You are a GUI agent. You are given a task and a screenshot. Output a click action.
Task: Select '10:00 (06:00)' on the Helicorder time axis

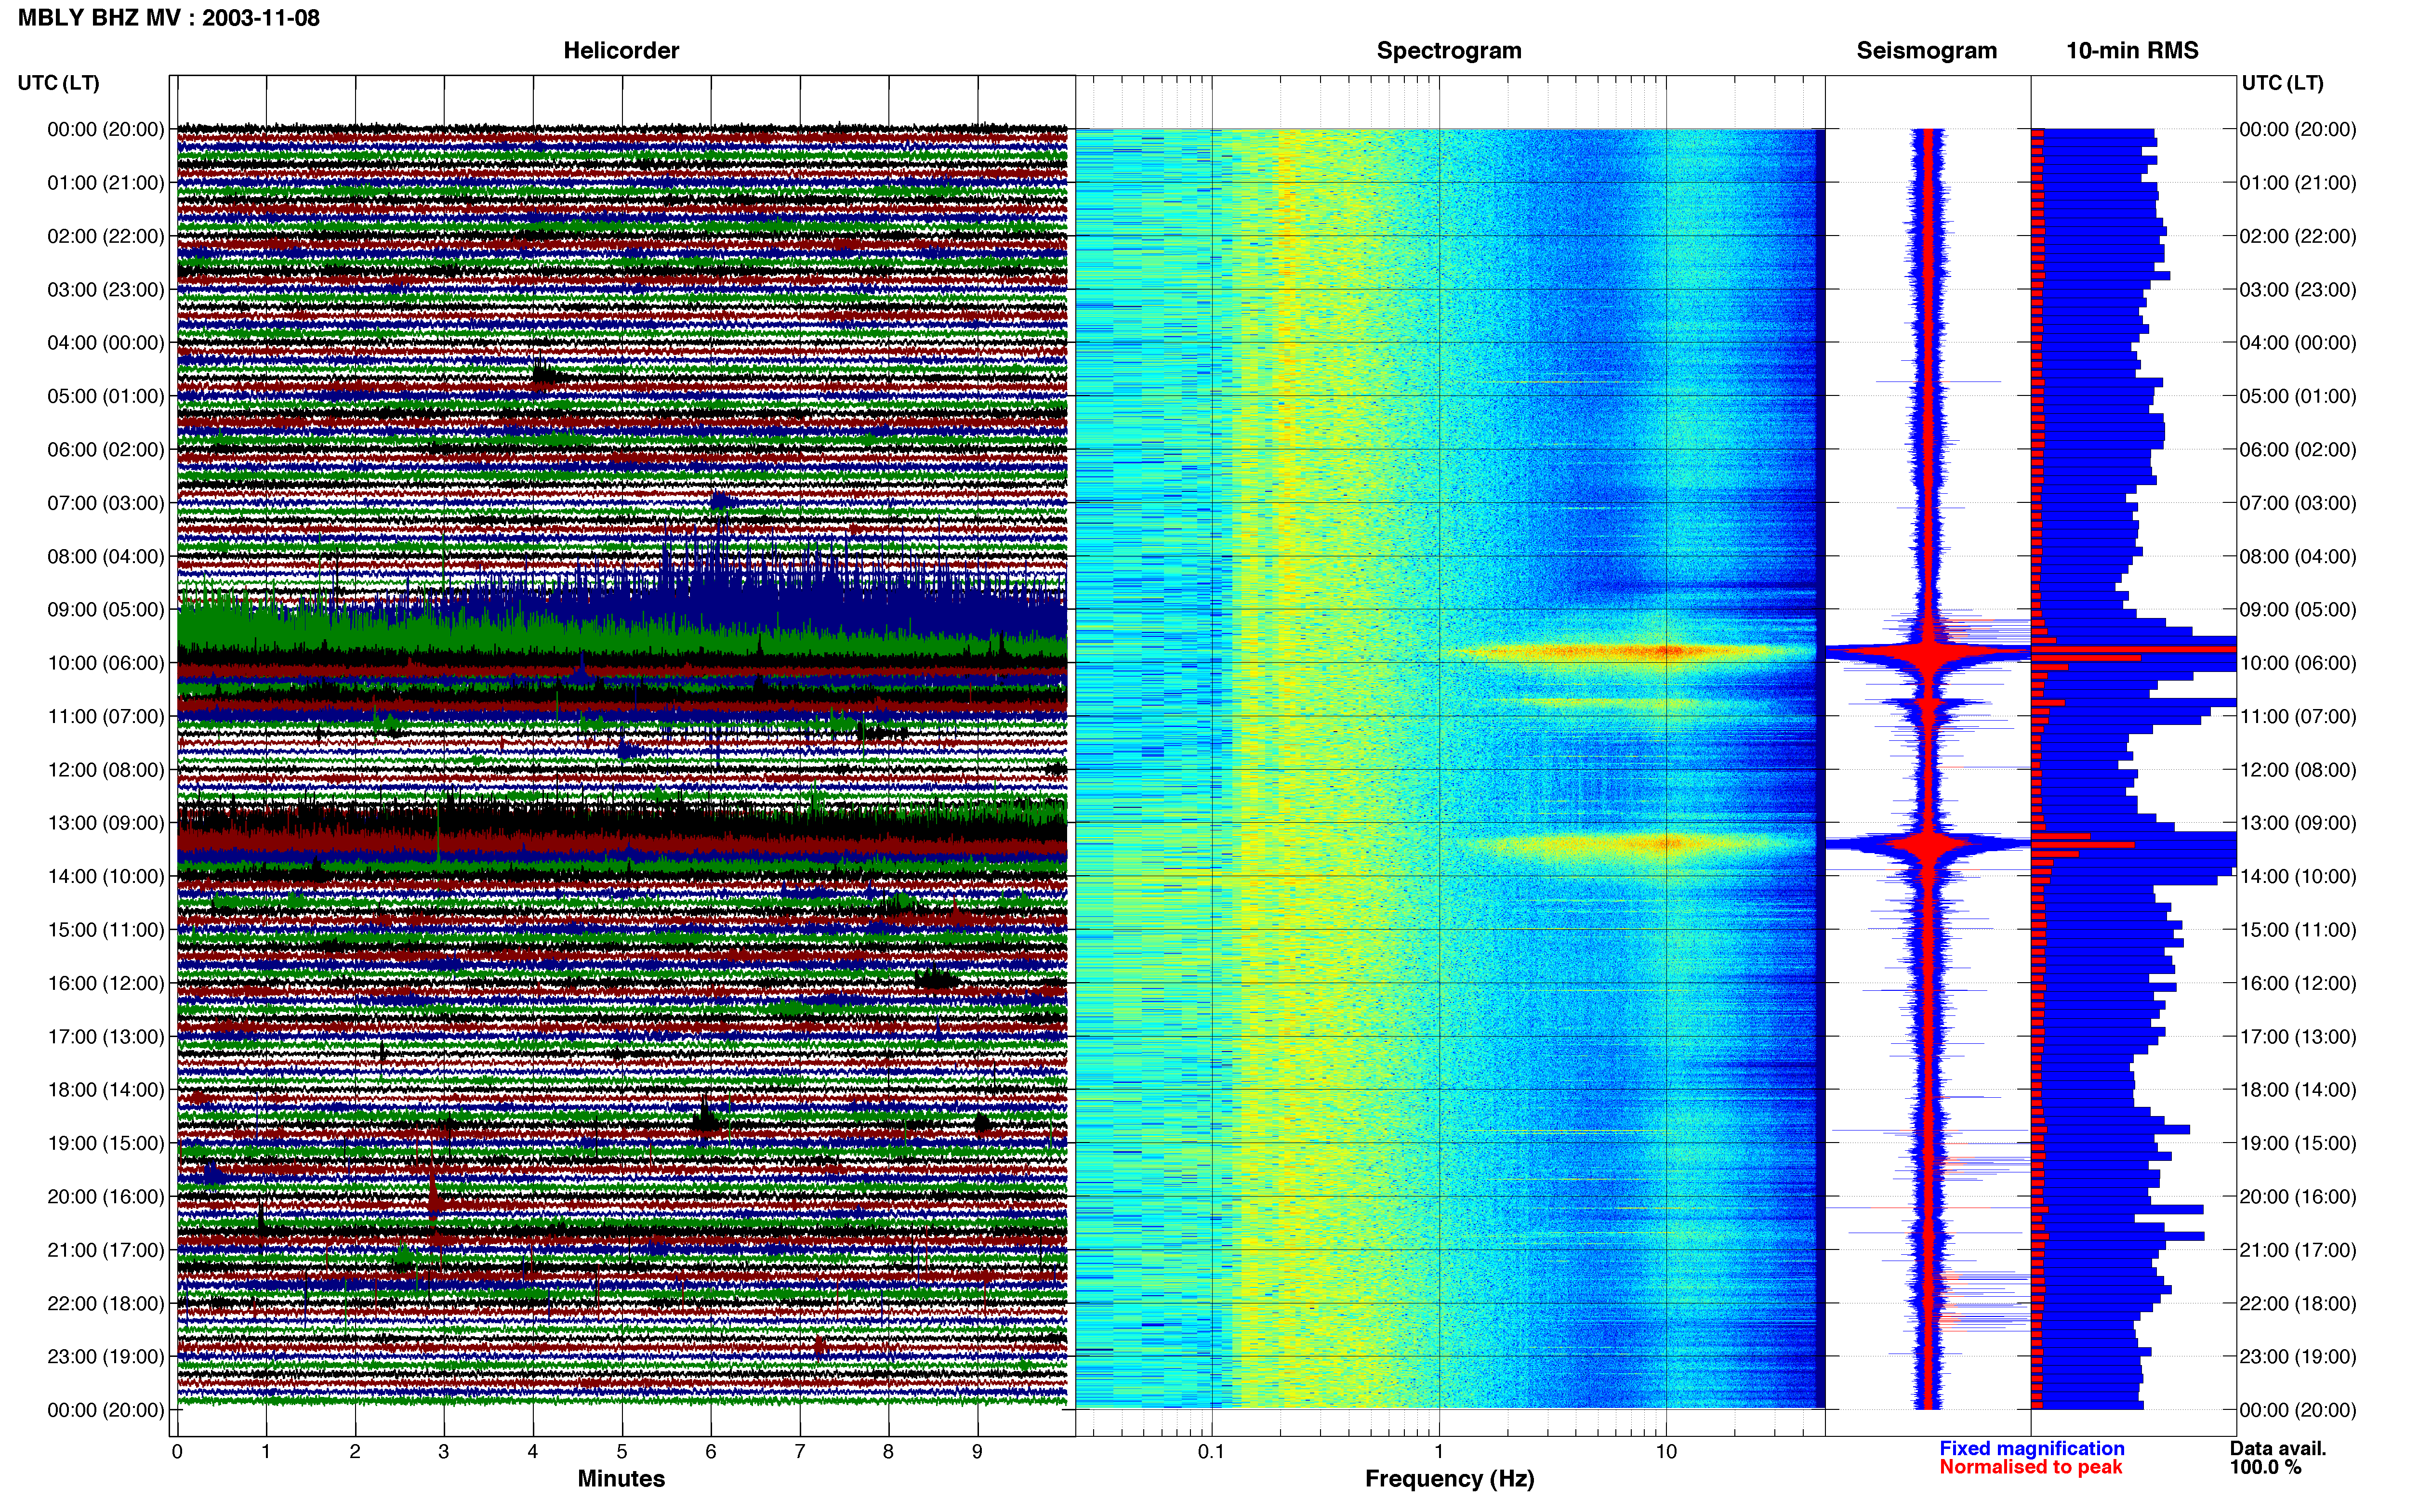106,663
